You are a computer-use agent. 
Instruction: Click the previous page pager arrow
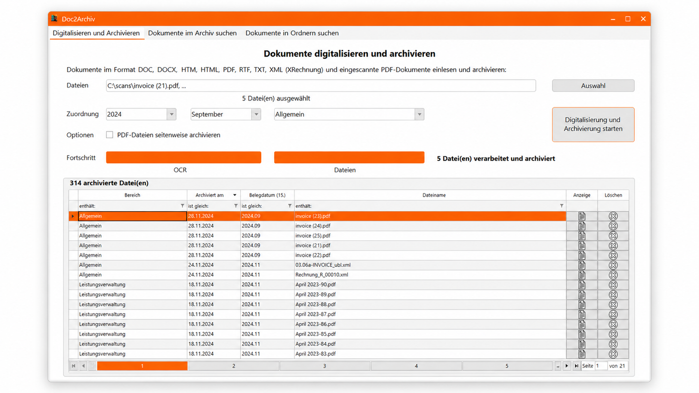click(x=83, y=366)
